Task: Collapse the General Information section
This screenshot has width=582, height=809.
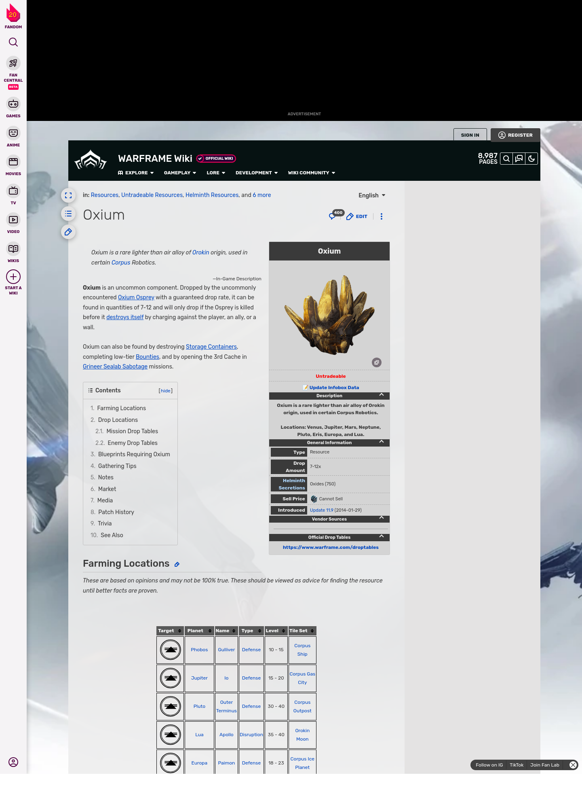Action: click(x=382, y=442)
